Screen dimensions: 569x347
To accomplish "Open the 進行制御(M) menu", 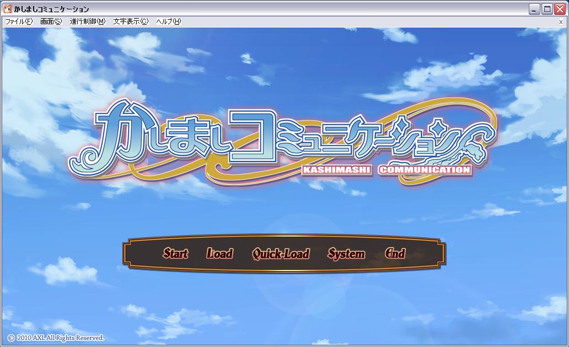I will (88, 21).
